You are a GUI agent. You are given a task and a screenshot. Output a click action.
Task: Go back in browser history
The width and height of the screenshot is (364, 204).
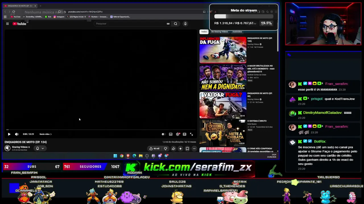pos(5,12)
